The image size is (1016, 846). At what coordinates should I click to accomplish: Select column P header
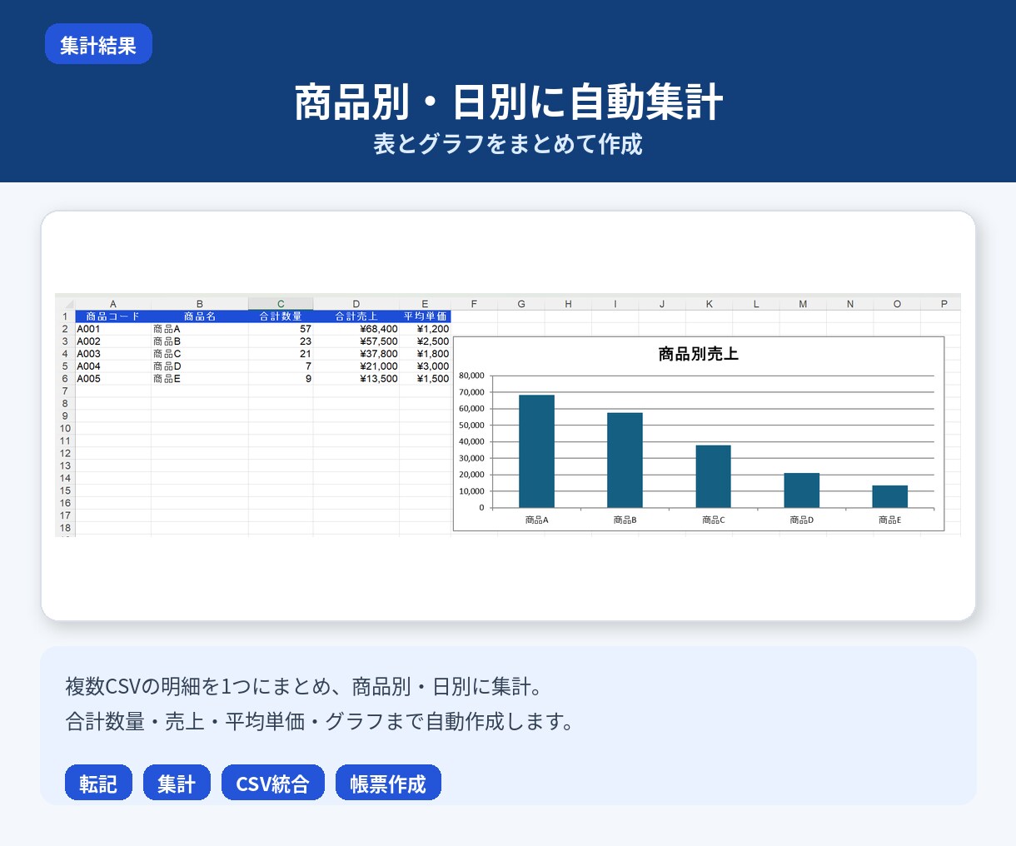(x=944, y=304)
